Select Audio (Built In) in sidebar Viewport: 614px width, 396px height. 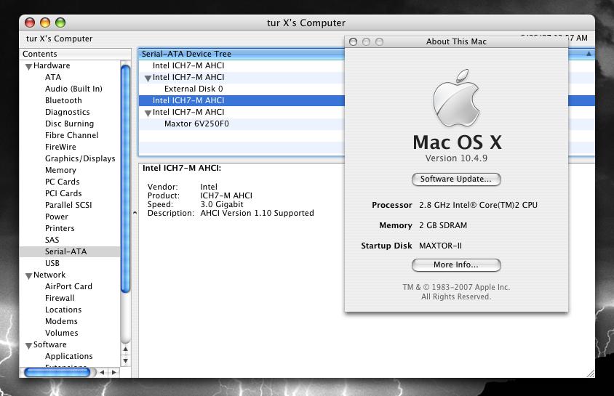(x=73, y=89)
